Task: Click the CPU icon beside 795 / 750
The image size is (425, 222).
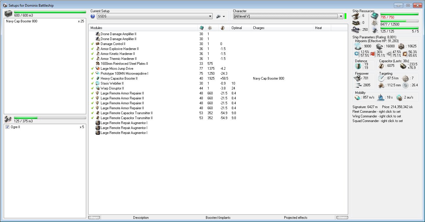Action: pos(375,16)
